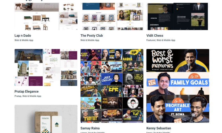Click the Lap n Dado title
This screenshot has height=133, width=222.
(x=23, y=35)
